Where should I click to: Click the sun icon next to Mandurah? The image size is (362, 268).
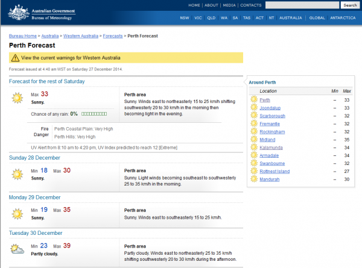(254, 179)
